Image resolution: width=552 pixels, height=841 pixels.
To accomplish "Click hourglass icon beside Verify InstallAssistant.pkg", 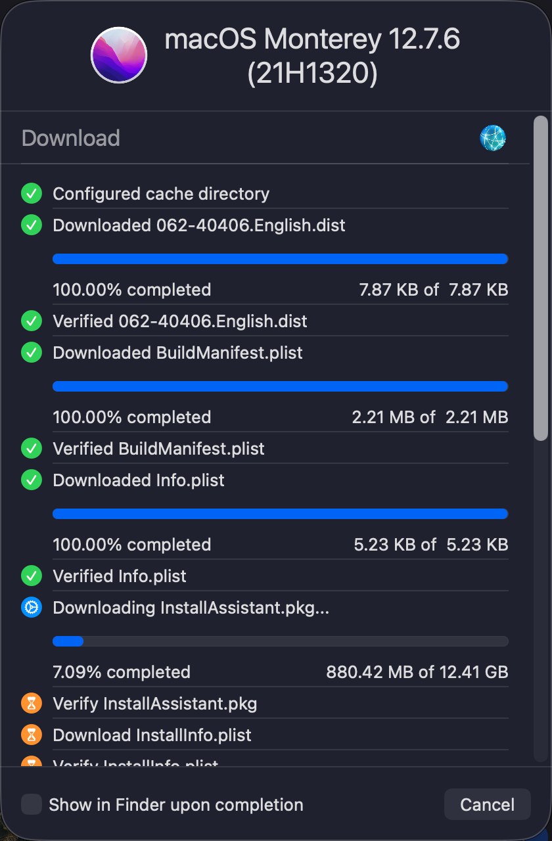I will coord(32,704).
